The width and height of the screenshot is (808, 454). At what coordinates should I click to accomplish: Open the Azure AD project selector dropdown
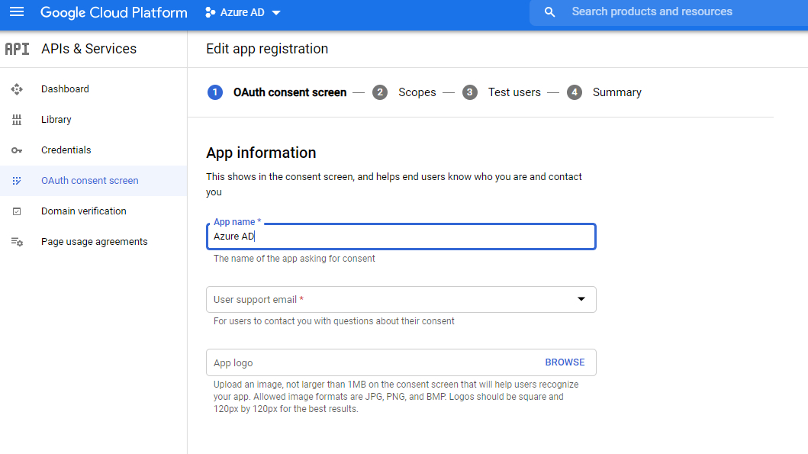click(x=243, y=12)
